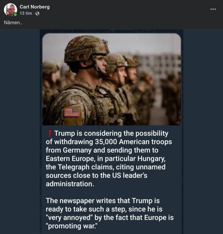Click the "13 tim" post timestamp
223x234 pixels.
[26, 13]
